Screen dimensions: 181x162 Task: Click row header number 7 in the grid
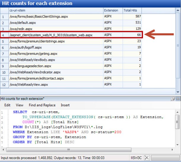point(4,54)
